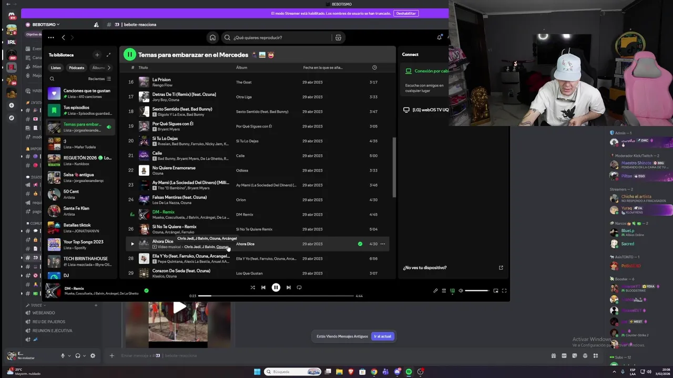Image resolution: width=673 pixels, height=378 pixels.
Task: Open Tus episodios in library
Action: [x=80, y=110]
